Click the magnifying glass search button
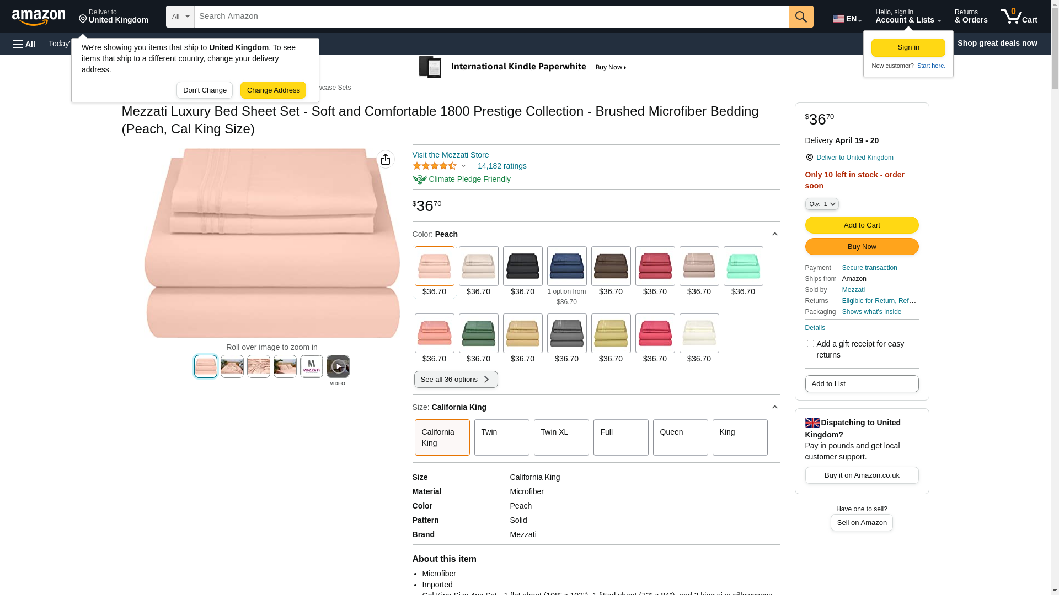Image resolution: width=1059 pixels, height=595 pixels. [x=801, y=17]
